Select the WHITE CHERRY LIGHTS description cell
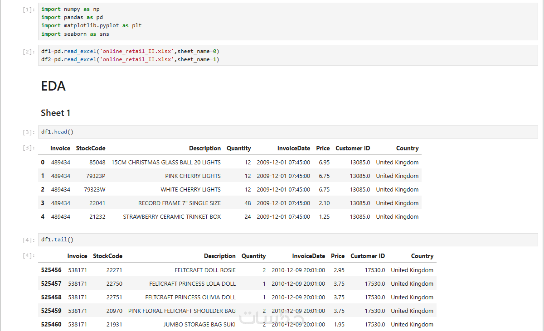 191,189
